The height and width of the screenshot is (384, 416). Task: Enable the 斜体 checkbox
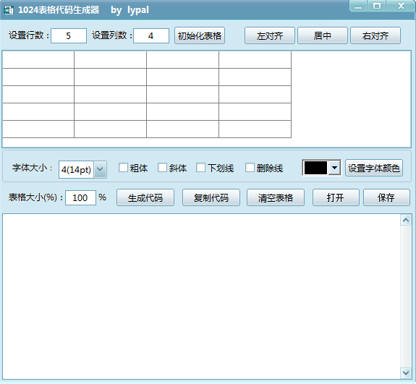(162, 168)
